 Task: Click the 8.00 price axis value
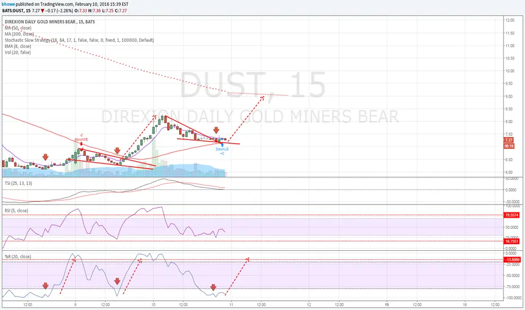pos(509,122)
